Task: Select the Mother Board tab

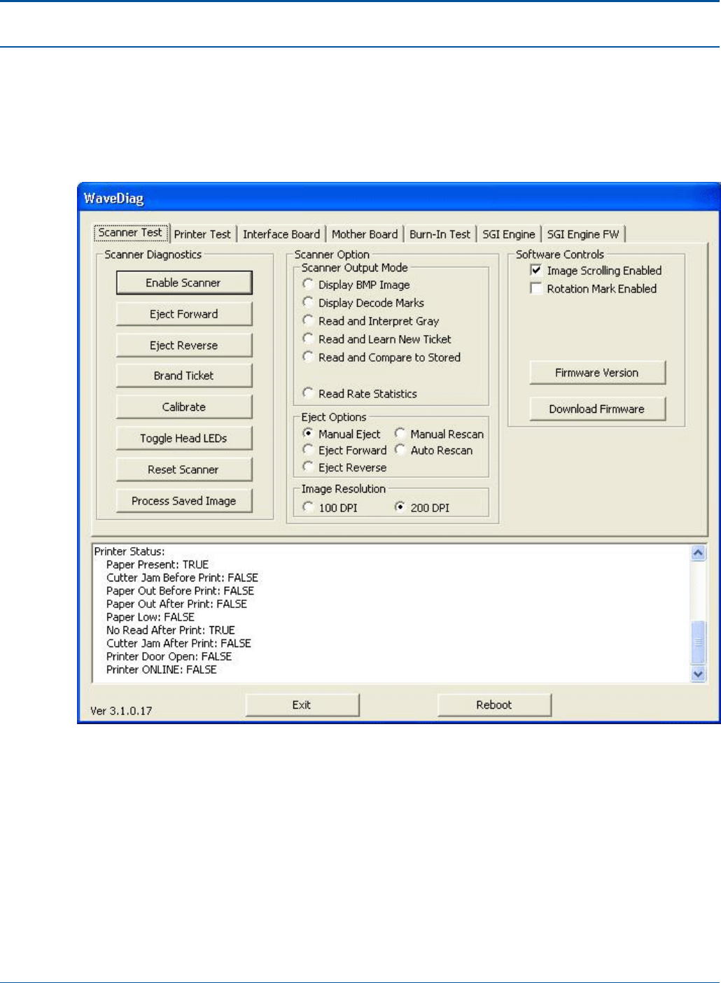Action: coord(365,234)
